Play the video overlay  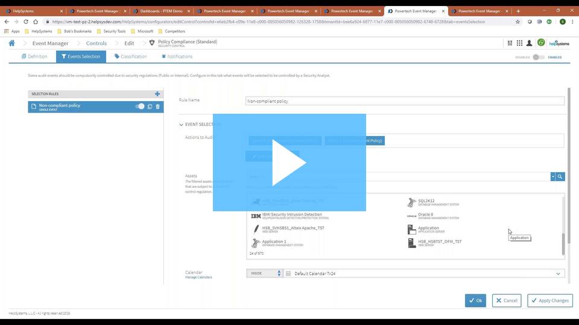[x=289, y=162]
